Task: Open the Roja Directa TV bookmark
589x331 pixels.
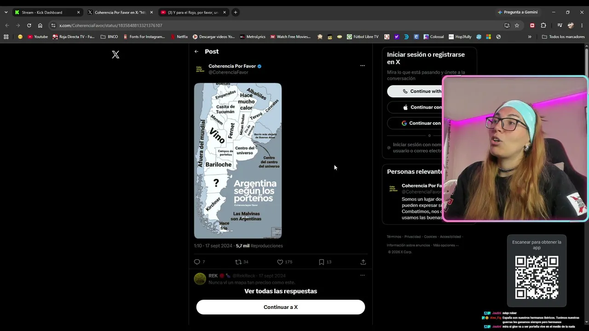Action: 74,37
